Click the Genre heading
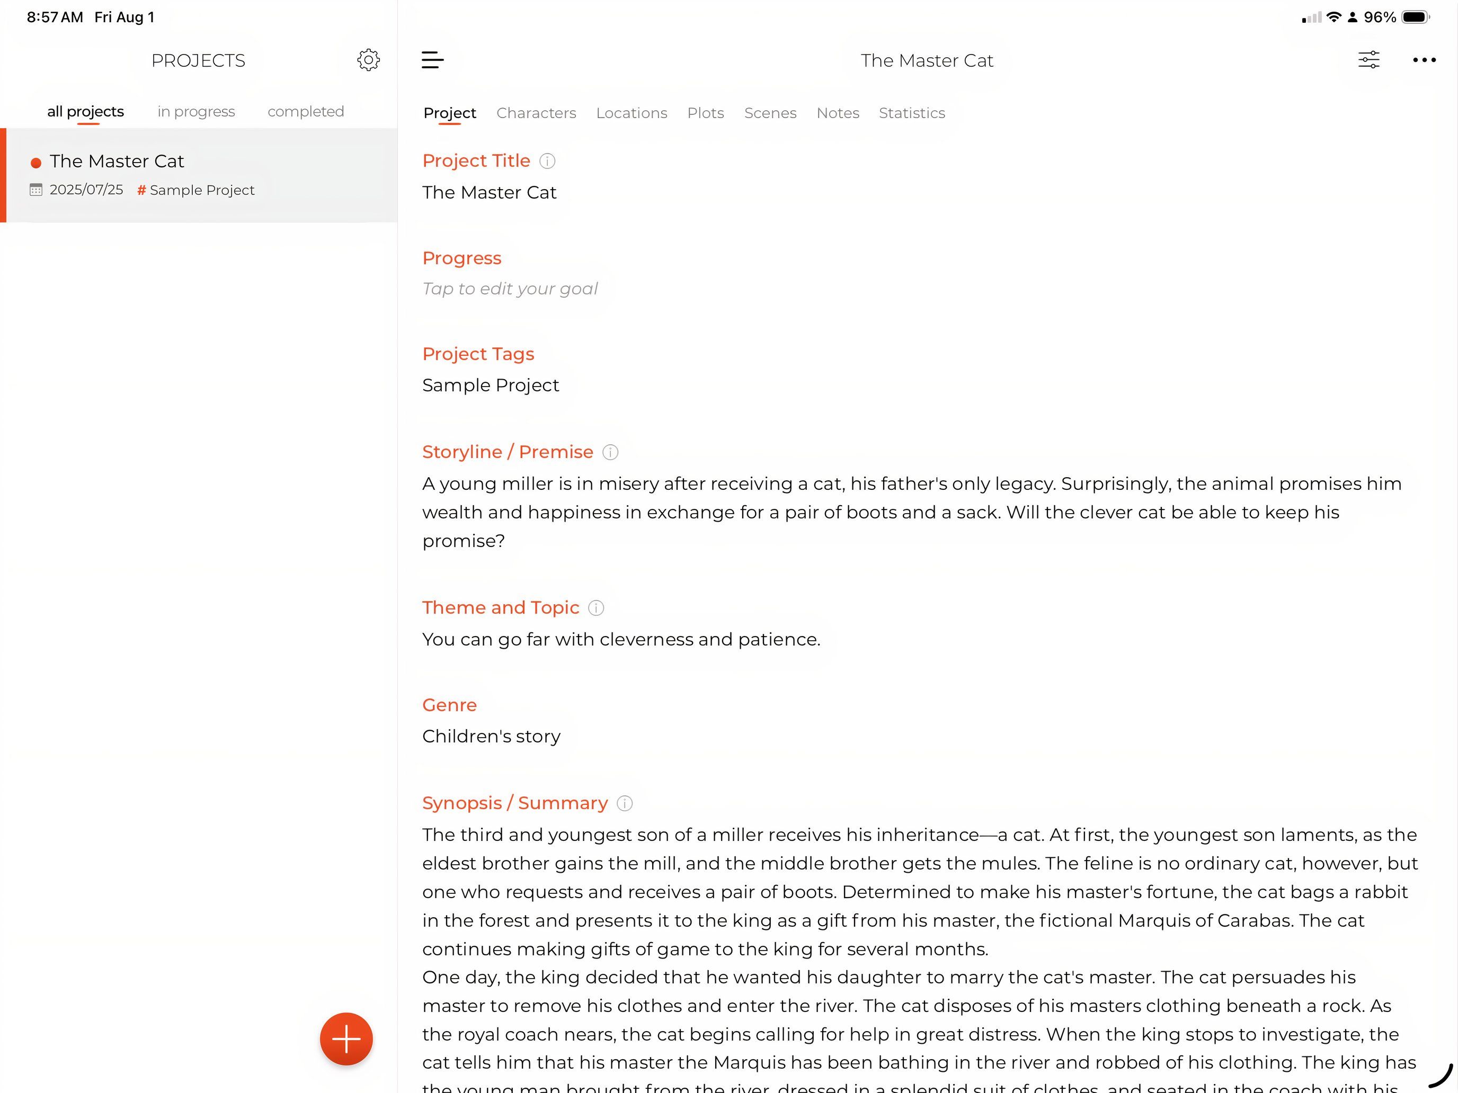The image size is (1458, 1093). point(449,705)
